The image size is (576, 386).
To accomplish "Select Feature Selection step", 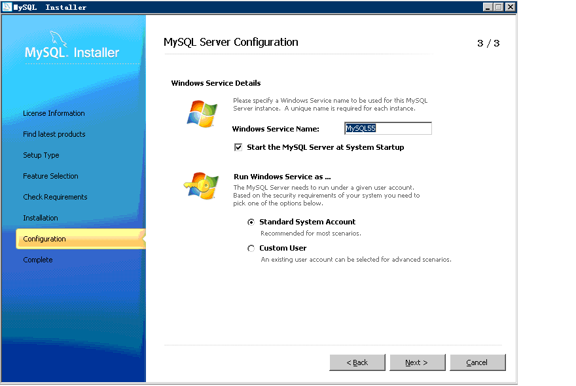I will coord(50,176).
